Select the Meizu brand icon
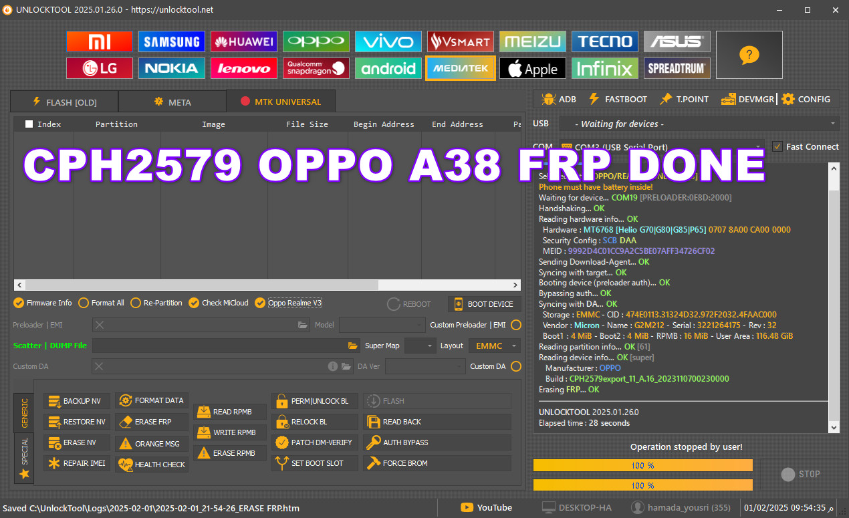The image size is (849, 518). pos(533,41)
